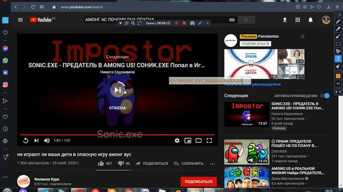Open the recorder zoom magnifier
343x192 pixels.
coord(133,23)
